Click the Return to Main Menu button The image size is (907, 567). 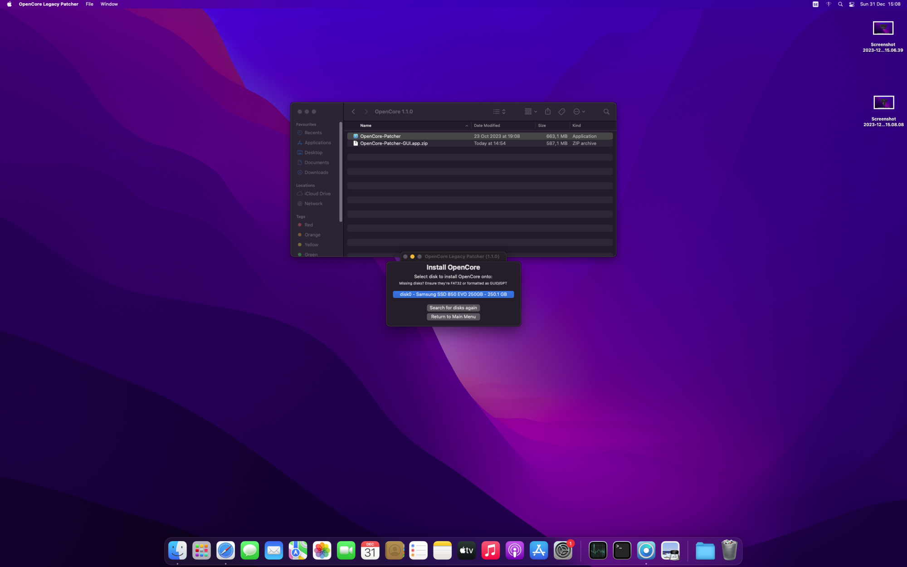pos(453,317)
